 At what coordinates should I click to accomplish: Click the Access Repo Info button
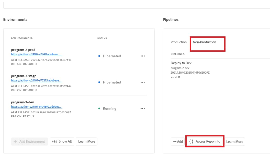pyautogui.click(x=205, y=141)
